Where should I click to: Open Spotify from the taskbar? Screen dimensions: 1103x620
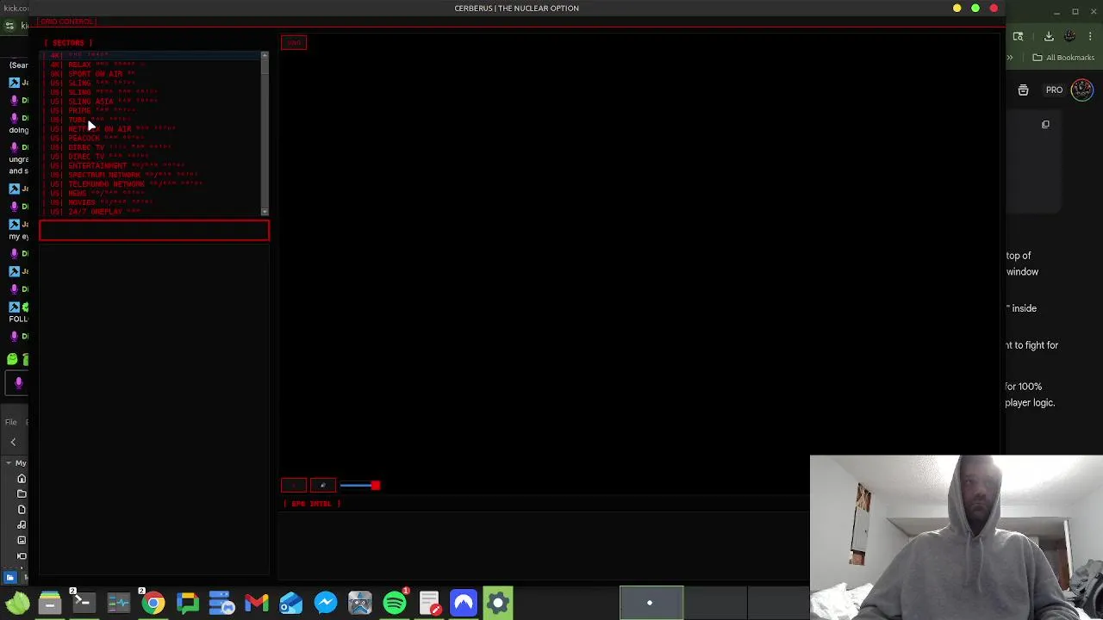coord(394,603)
